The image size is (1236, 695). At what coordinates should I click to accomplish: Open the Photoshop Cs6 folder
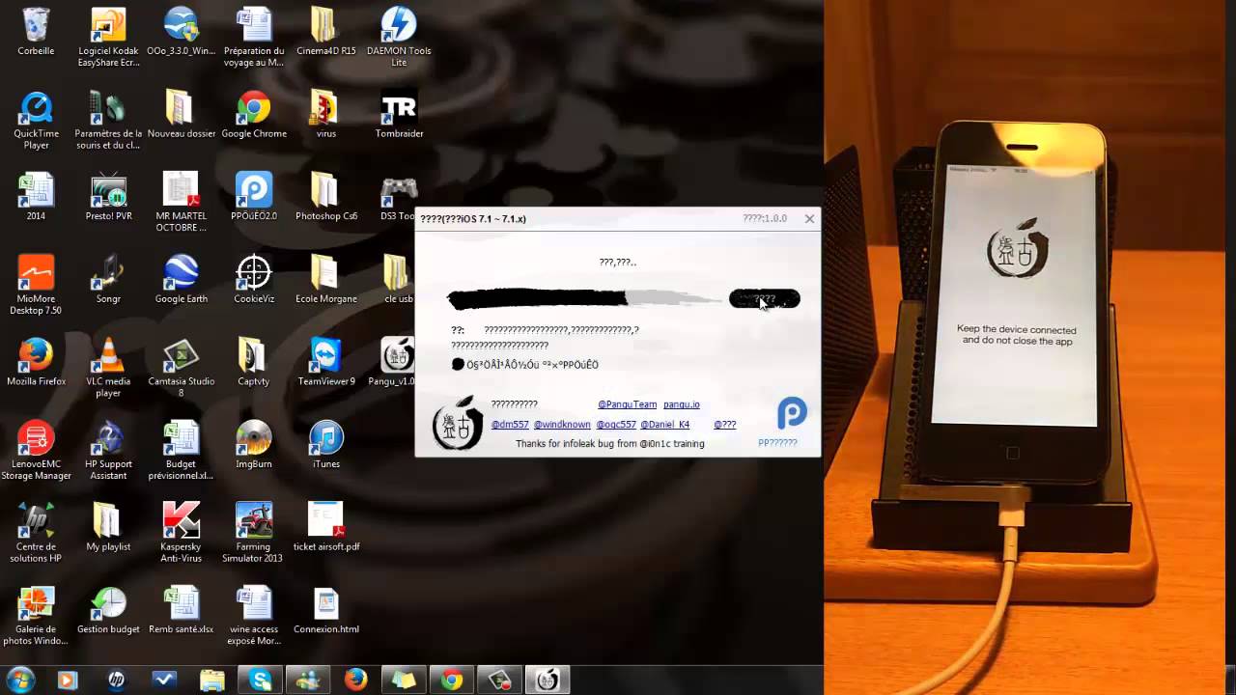326,197
